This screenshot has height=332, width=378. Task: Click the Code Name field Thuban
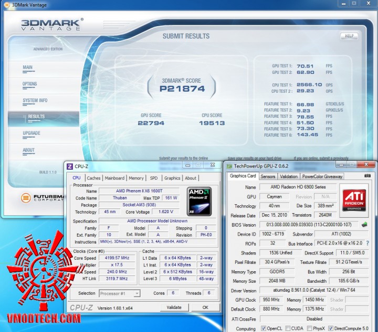120,198
